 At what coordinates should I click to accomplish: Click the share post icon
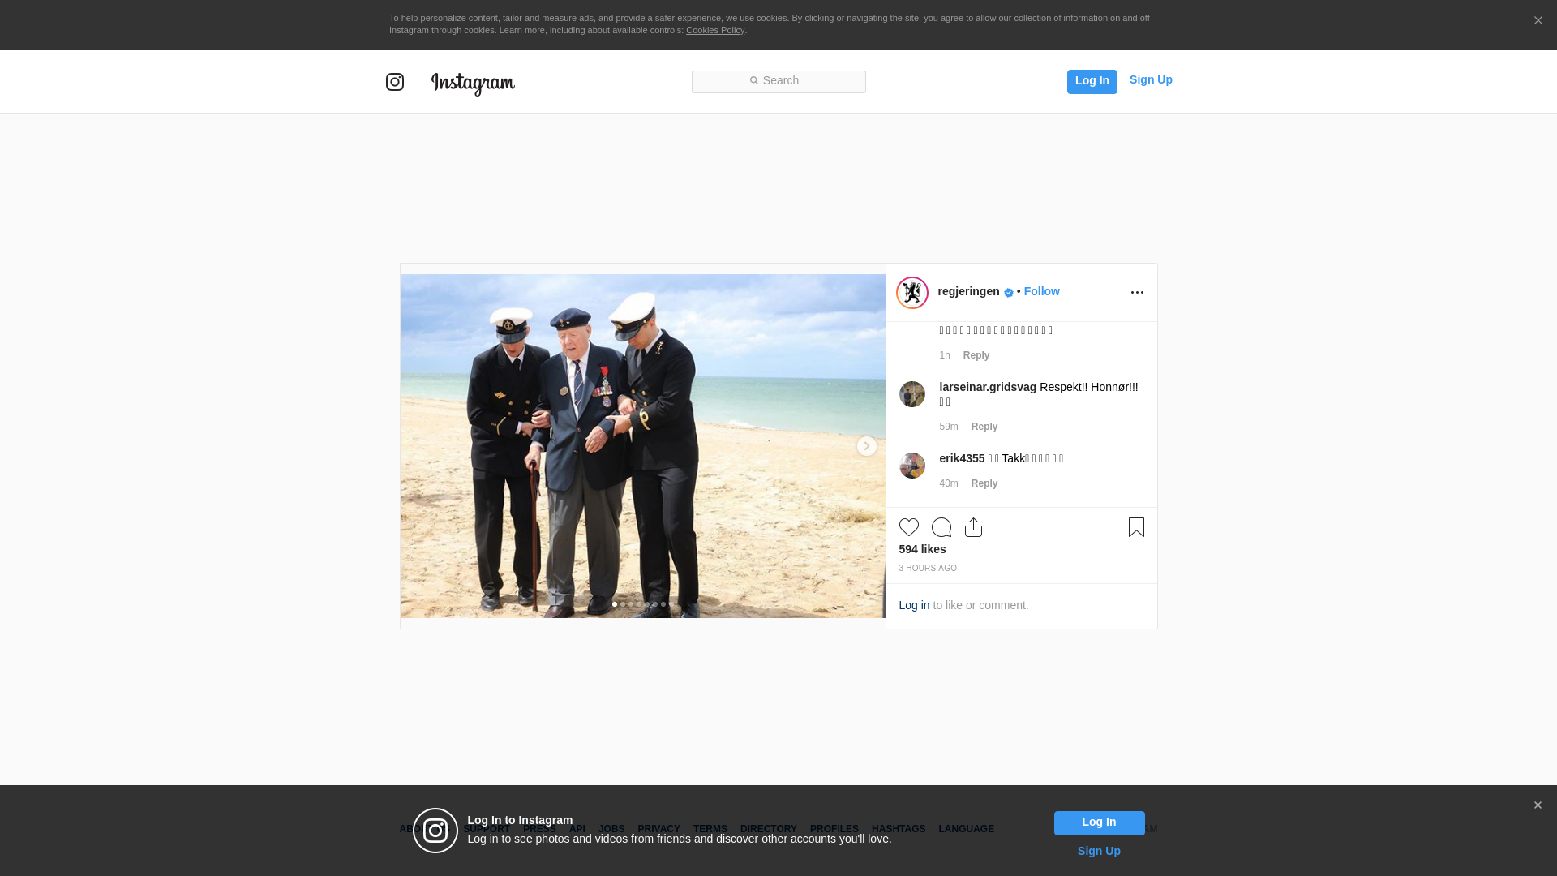973,527
